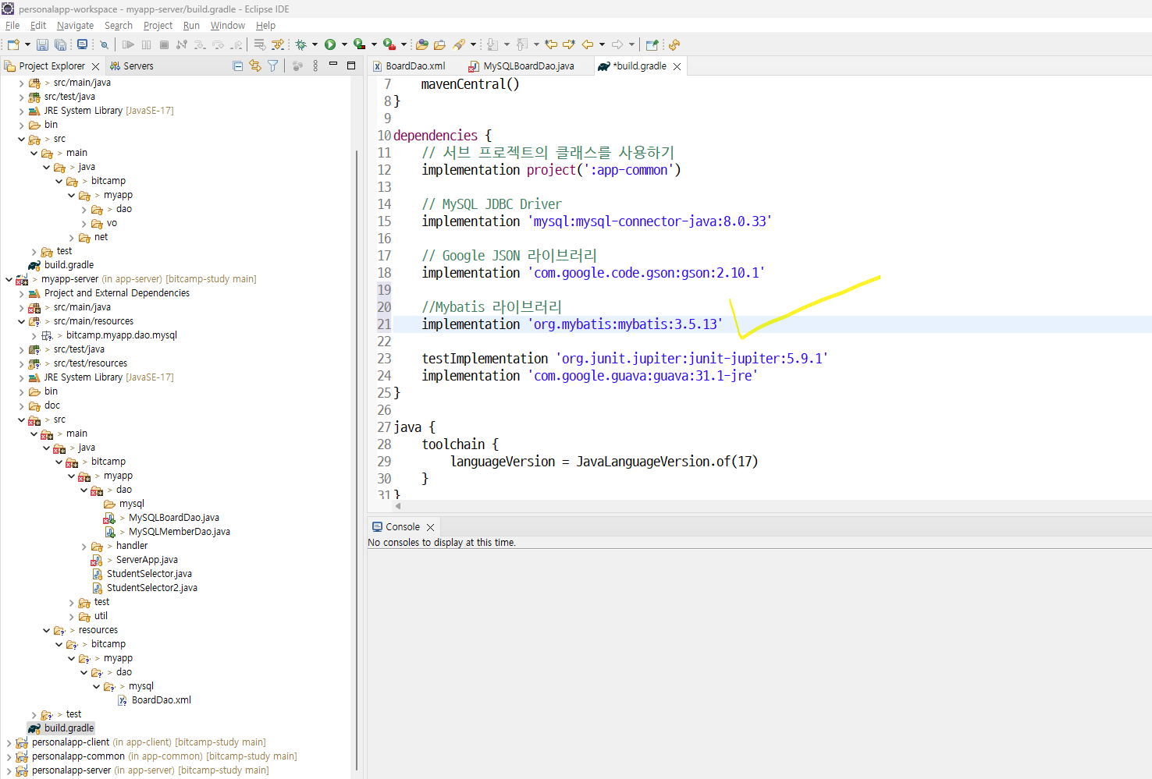Select MySQLMemberDao.java in the tree
The height and width of the screenshot is (779, 1152).
(180, 532)
